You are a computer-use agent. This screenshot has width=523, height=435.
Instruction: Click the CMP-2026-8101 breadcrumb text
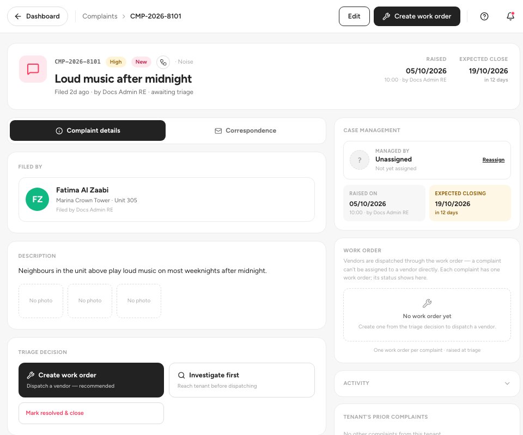(x=156, y=16)
